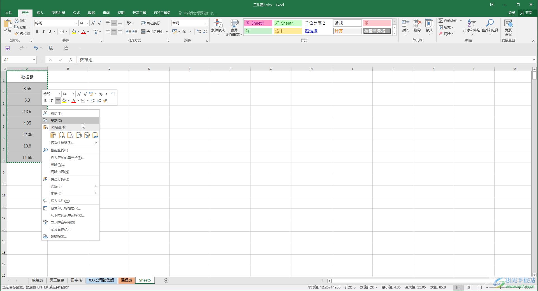Click the New Sheet plus icon
538x291 pixels.
[166, 280]
